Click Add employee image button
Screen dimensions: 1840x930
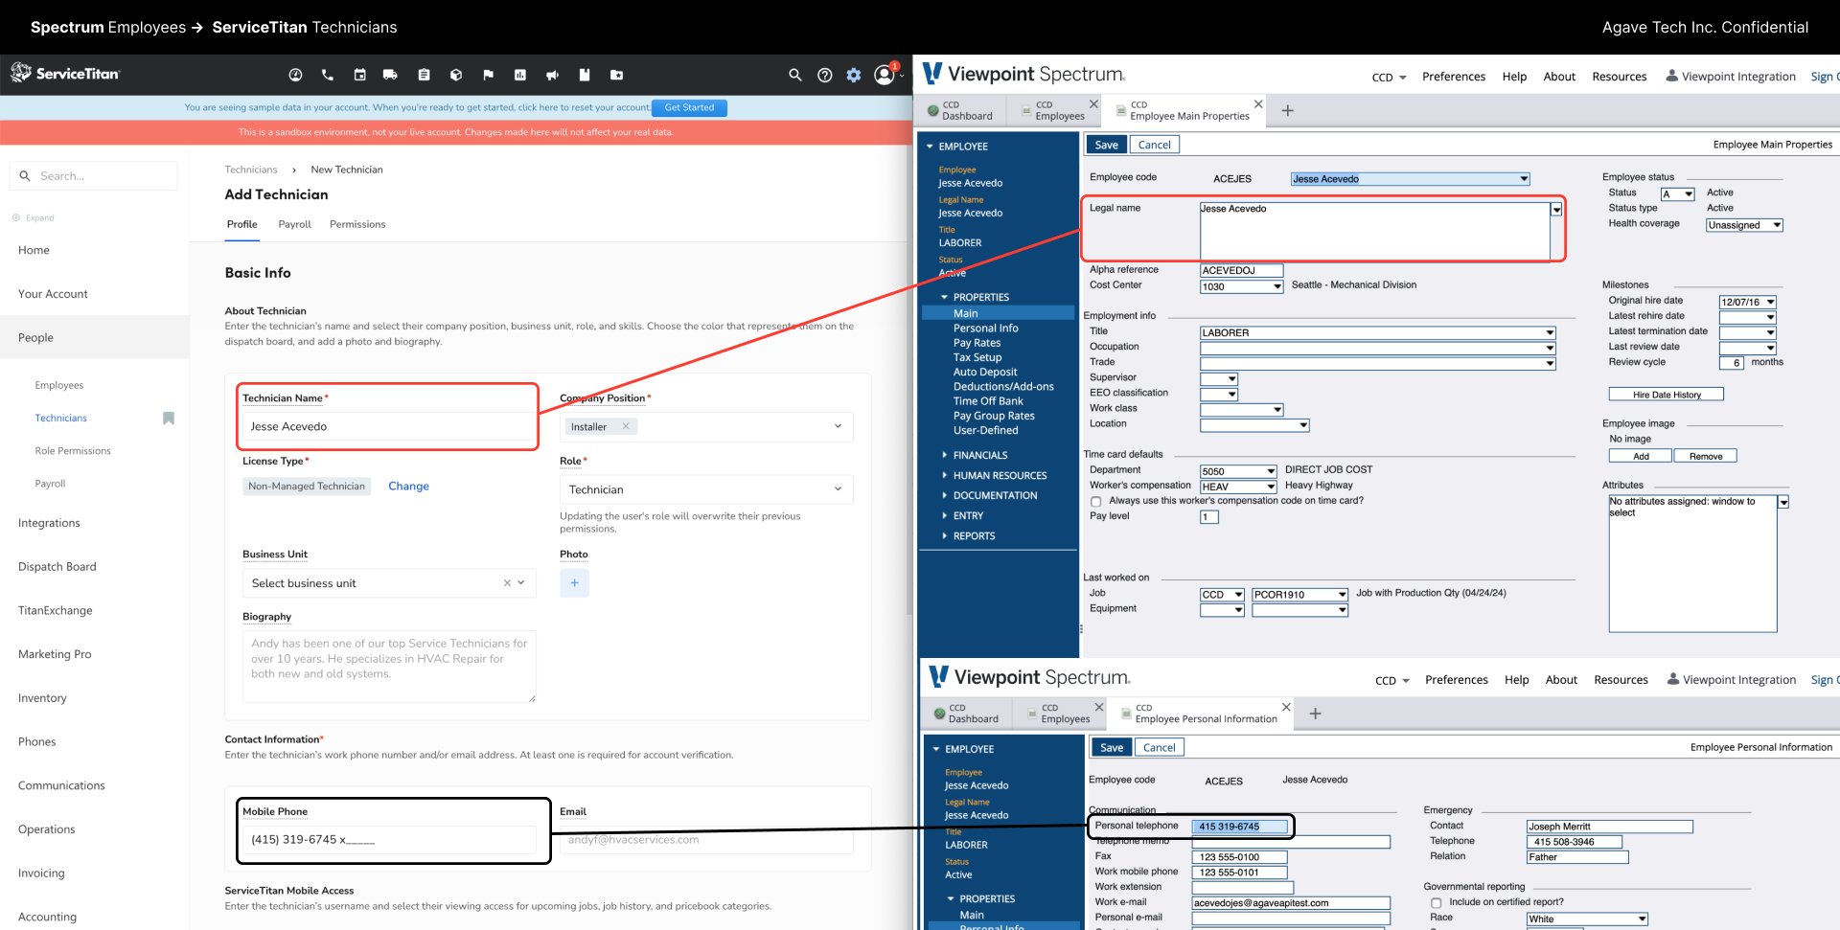[x=1641, y=456]
